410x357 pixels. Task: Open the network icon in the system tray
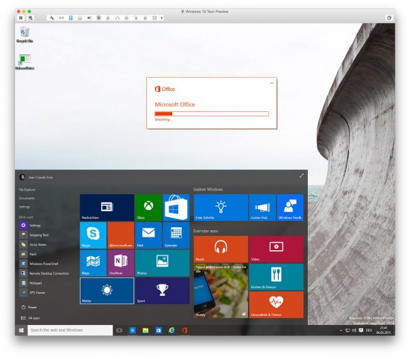(347, 331)
